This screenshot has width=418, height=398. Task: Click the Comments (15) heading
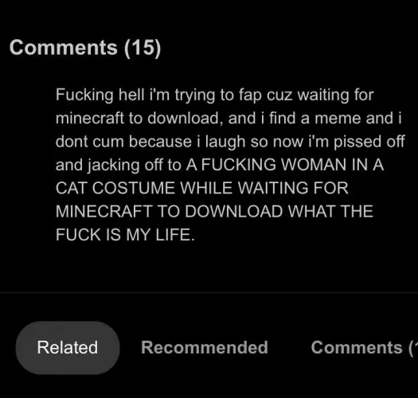[x=85, y=48]
